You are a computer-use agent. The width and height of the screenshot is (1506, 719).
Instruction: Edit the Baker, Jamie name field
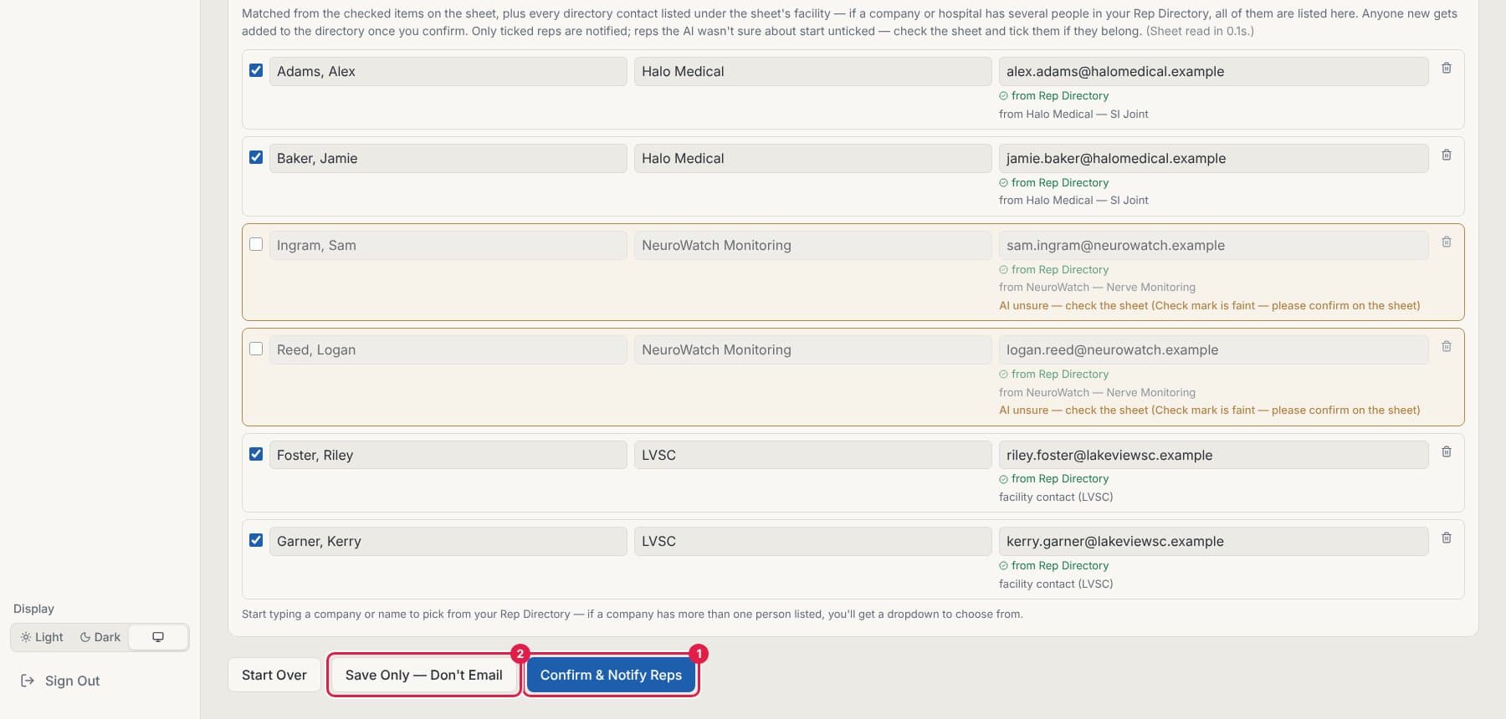click(x=448, y=158)
